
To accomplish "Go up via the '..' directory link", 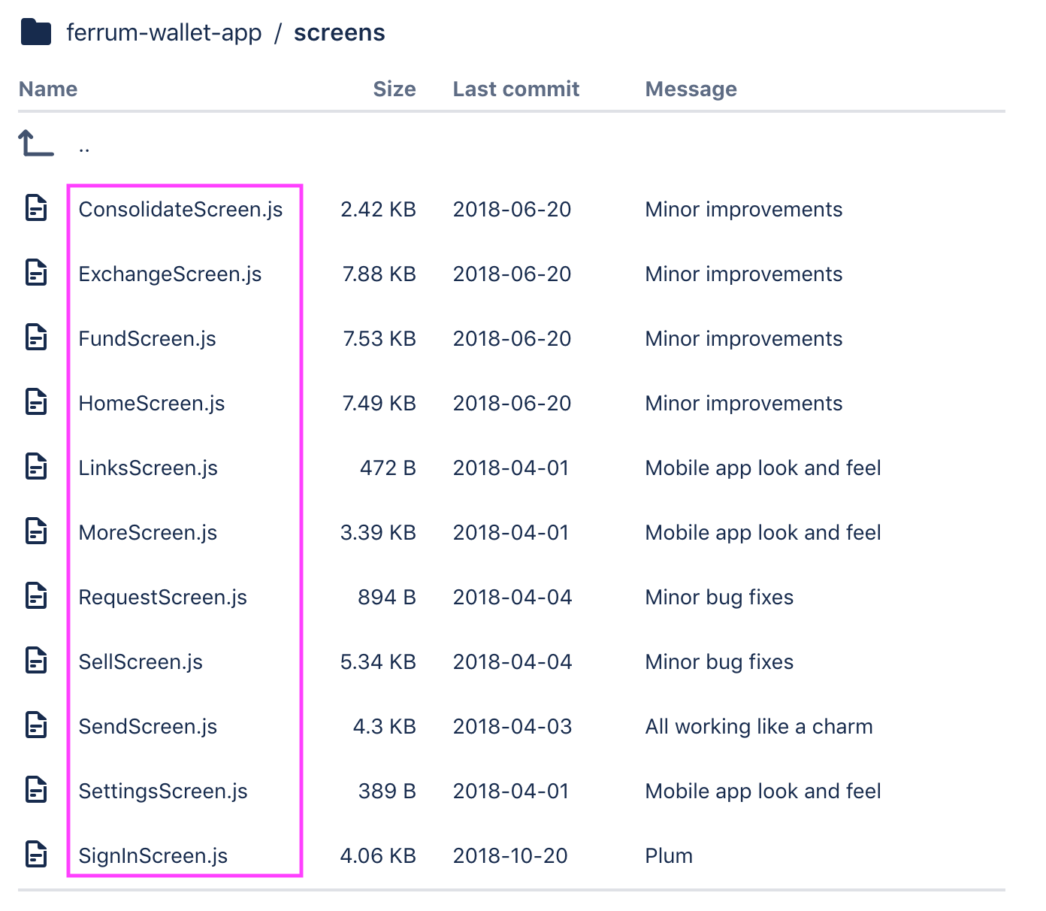I will point(84,148).
